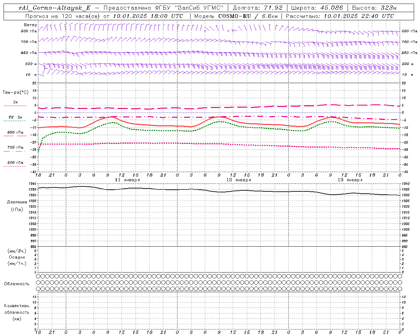Select the 2м temperature legend entry

[15, 102]
